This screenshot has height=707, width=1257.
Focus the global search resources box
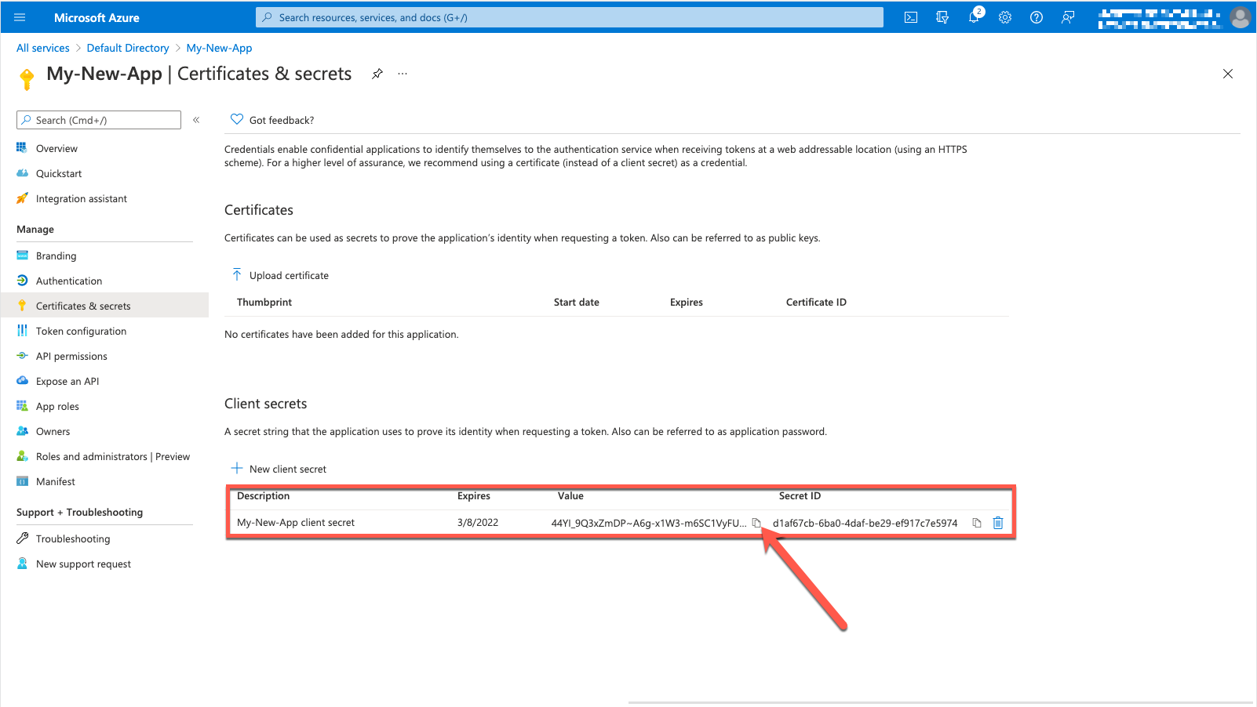570,17
